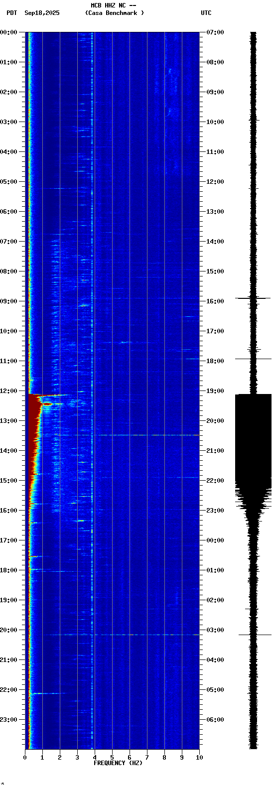Click the PDT time label '09:00'
The height and width of the screenshot is (789, 275).
(8, 301)
